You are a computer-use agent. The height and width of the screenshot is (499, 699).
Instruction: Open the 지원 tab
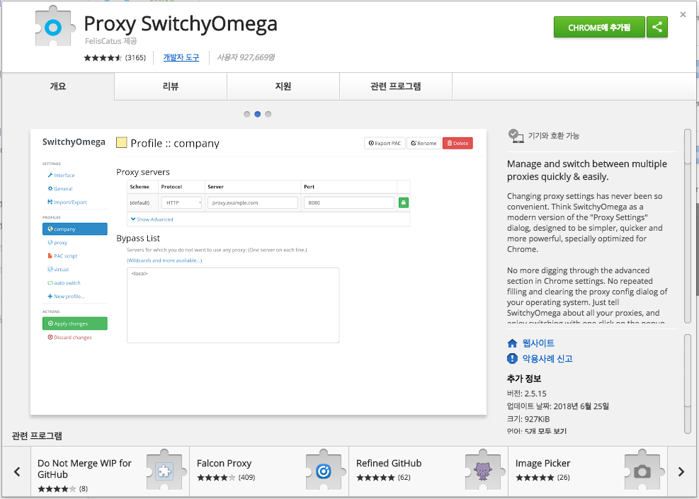[x=283, y=86]
